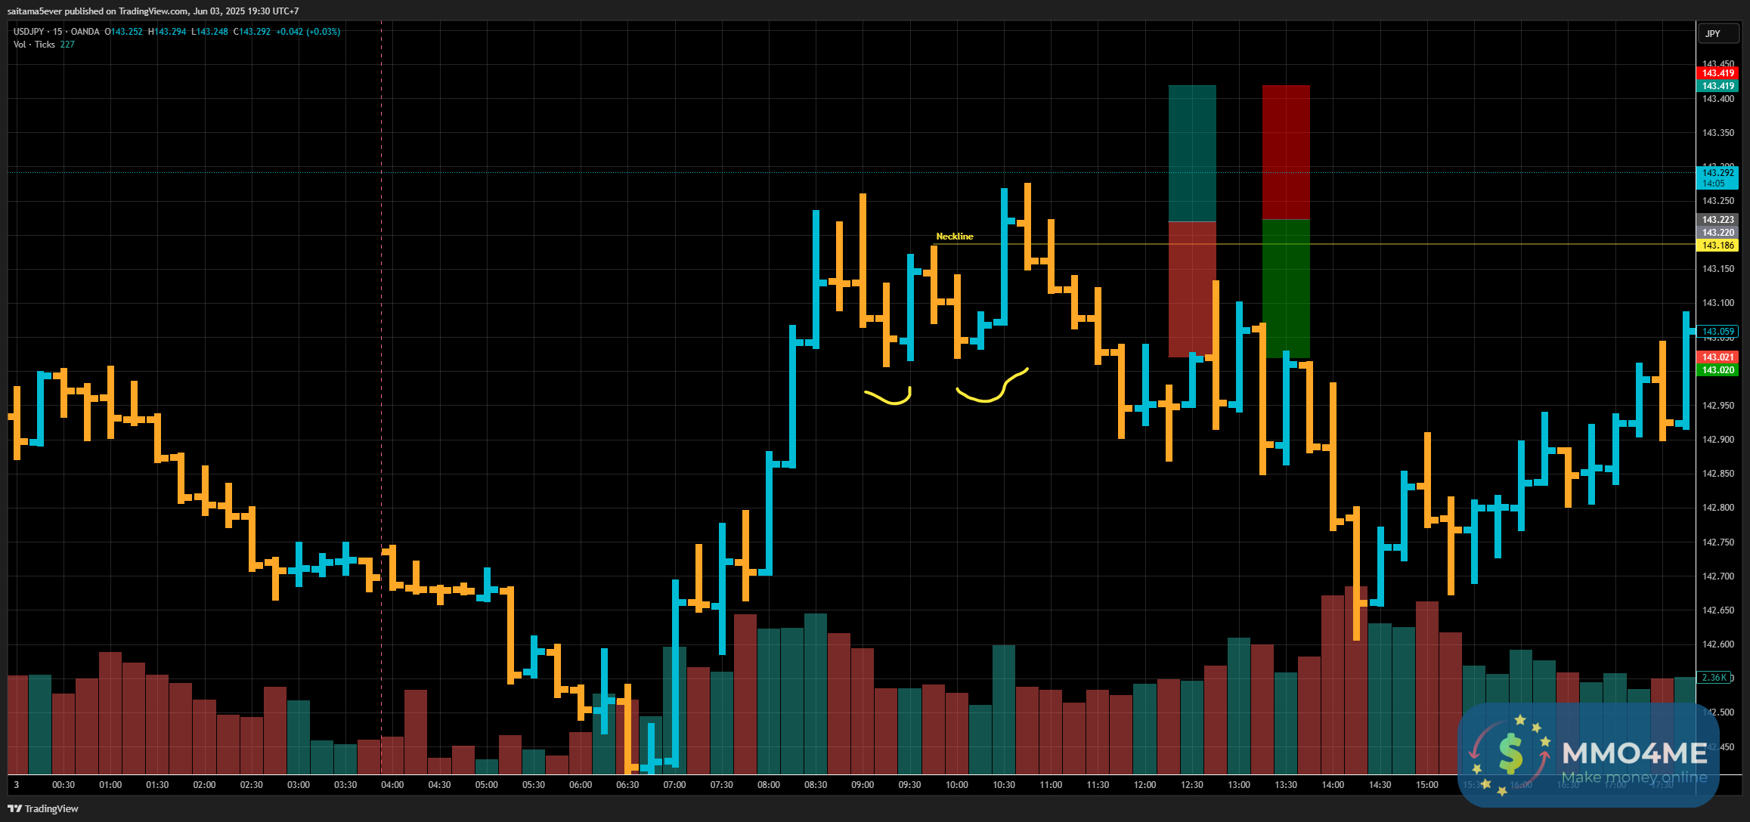This screenshot has height=822, width=1750.
Task: Click the bright green 143.020 price label
Action: 1717,370
